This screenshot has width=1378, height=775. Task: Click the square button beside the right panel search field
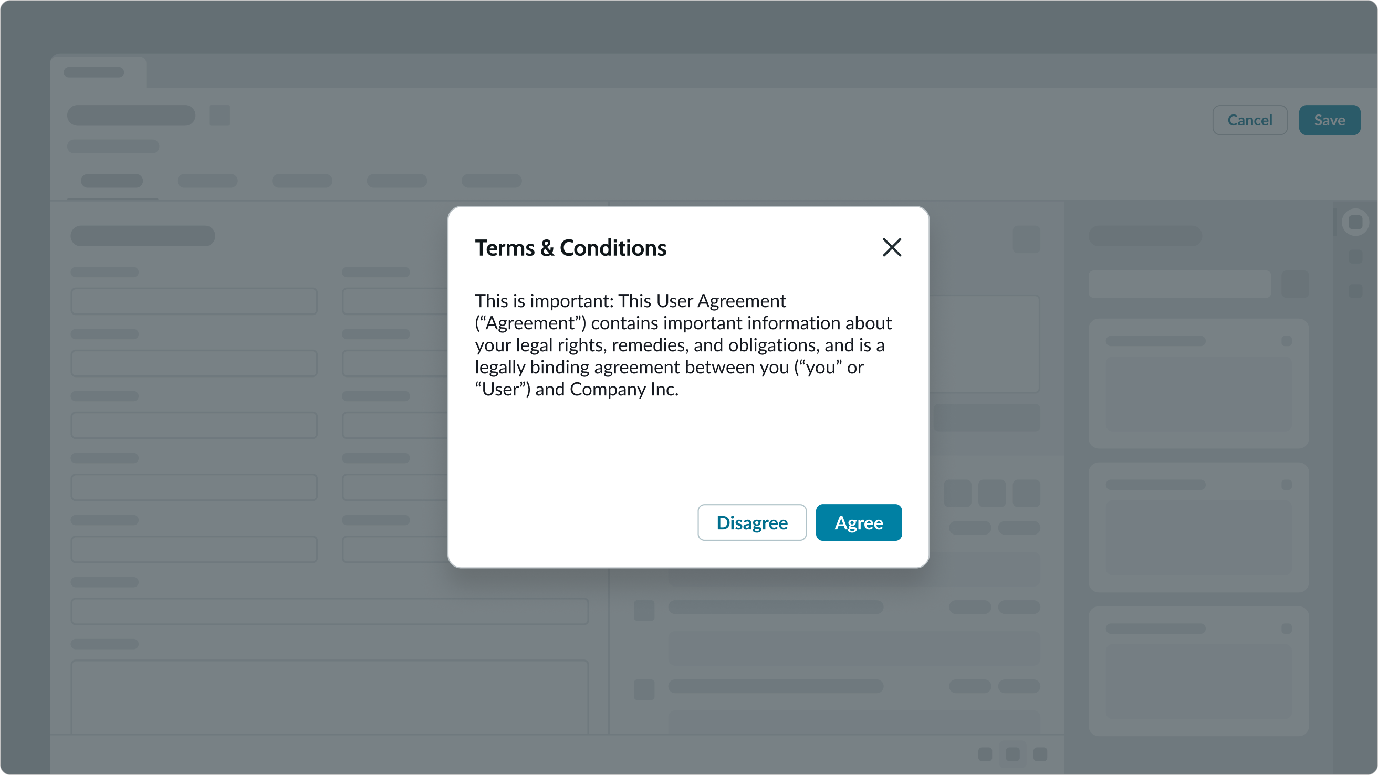(1295, 284)
